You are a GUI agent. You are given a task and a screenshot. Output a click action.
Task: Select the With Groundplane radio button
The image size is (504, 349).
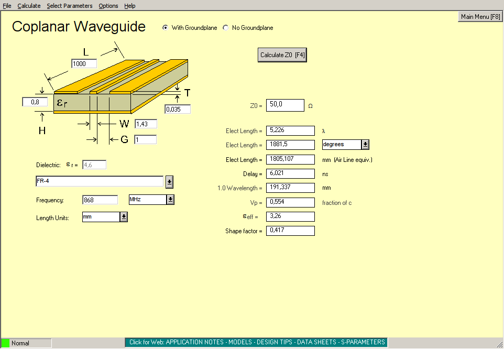coord(166,28)
